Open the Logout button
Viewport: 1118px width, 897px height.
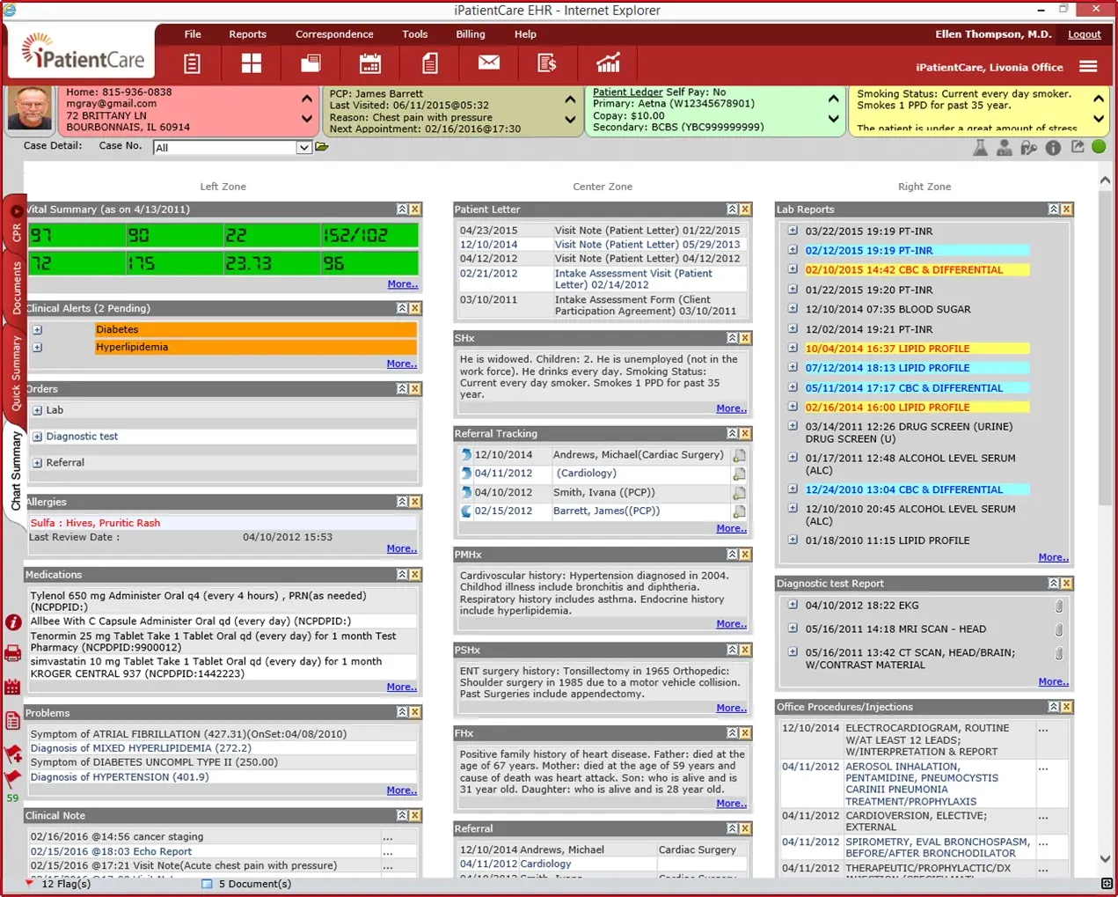tap(1084, 34)
